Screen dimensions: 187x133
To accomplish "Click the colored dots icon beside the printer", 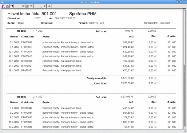I will point(12,6).
